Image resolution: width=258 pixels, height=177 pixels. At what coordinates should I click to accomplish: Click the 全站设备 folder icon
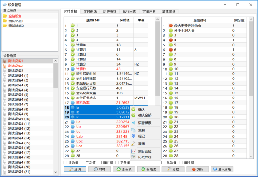pos(5,16)
